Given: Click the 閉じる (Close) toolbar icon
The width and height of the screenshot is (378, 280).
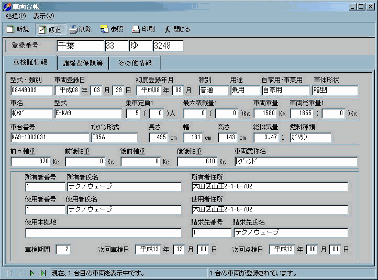Looking at the screenshot, I should pos(176,29).
